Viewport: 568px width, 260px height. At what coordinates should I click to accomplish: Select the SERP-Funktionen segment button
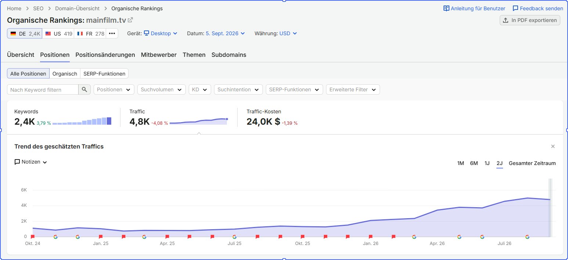click(x=104, y=74)
